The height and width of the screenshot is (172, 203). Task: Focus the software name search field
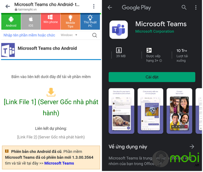tap(29, 35)
